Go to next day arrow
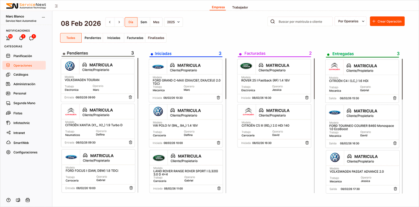 [119, 22]
